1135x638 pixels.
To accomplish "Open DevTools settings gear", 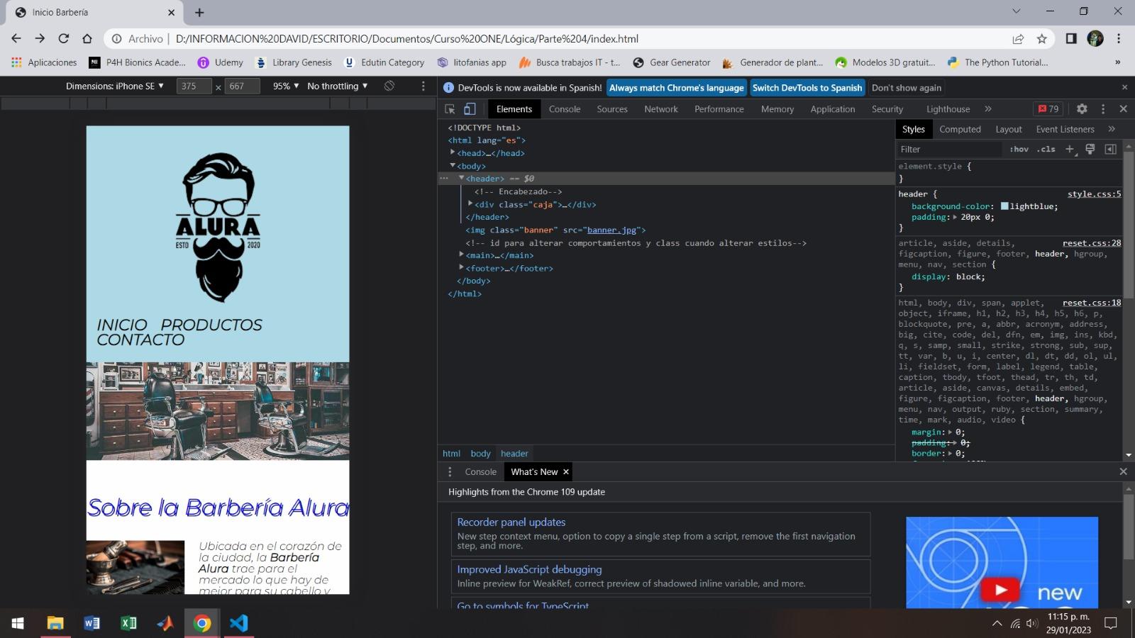I will coord(1082,109).
